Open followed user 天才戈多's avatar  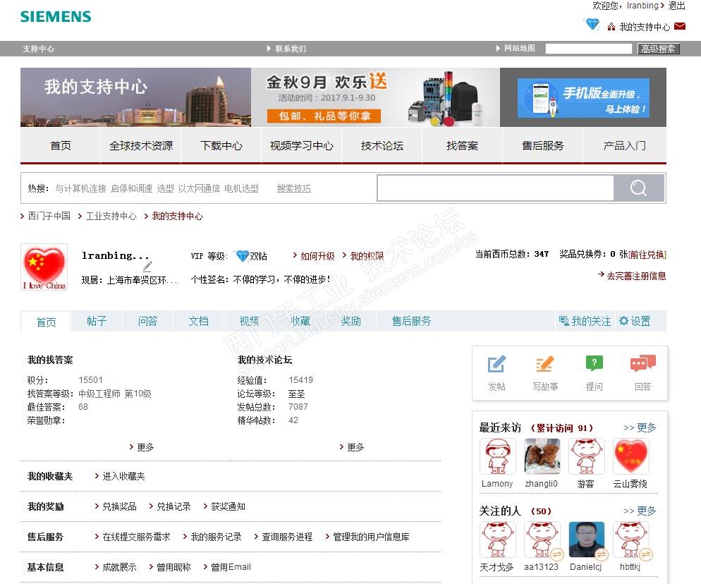pos(497,540)
